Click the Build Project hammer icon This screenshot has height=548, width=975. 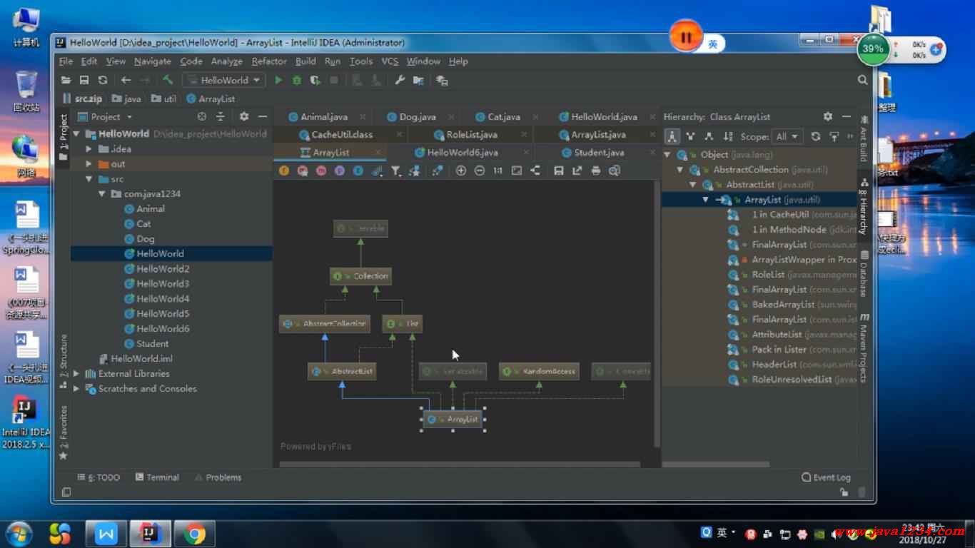coord(168,80)
